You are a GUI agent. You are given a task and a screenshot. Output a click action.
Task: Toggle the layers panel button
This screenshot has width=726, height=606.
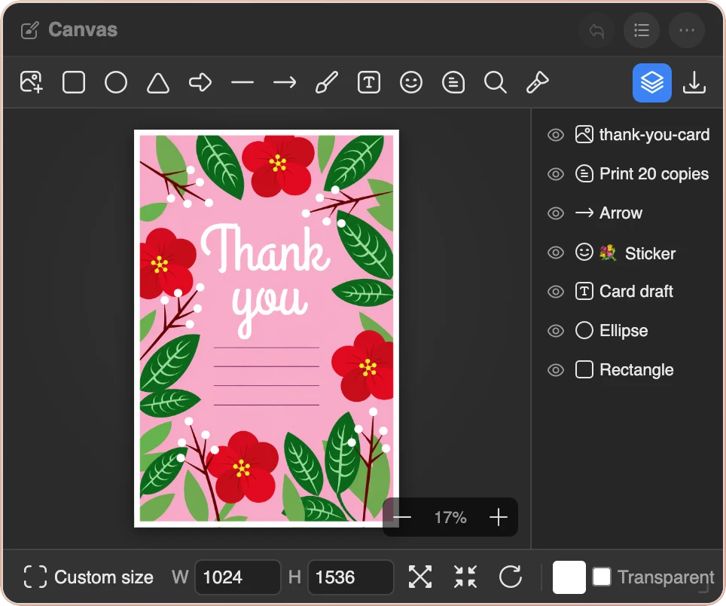click(652, 82)
